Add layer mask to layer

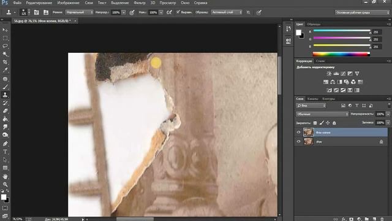coord(351,219)
